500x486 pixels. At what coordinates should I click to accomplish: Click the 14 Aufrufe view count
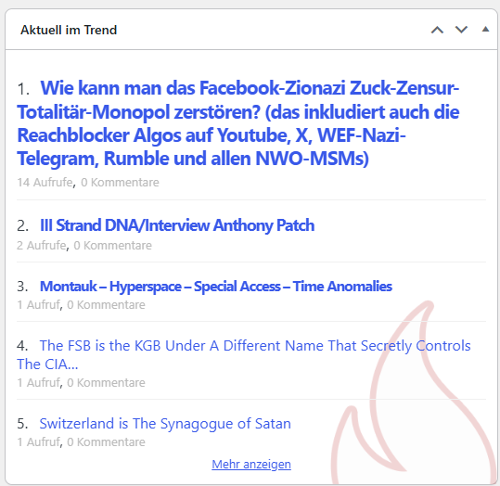point(45,183)
